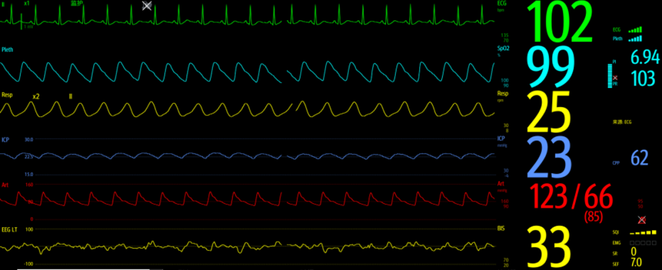Select the x1 ECG gain label
This screenshot has width=662, height=270.
pyautogui.click(x=27, y=3)
